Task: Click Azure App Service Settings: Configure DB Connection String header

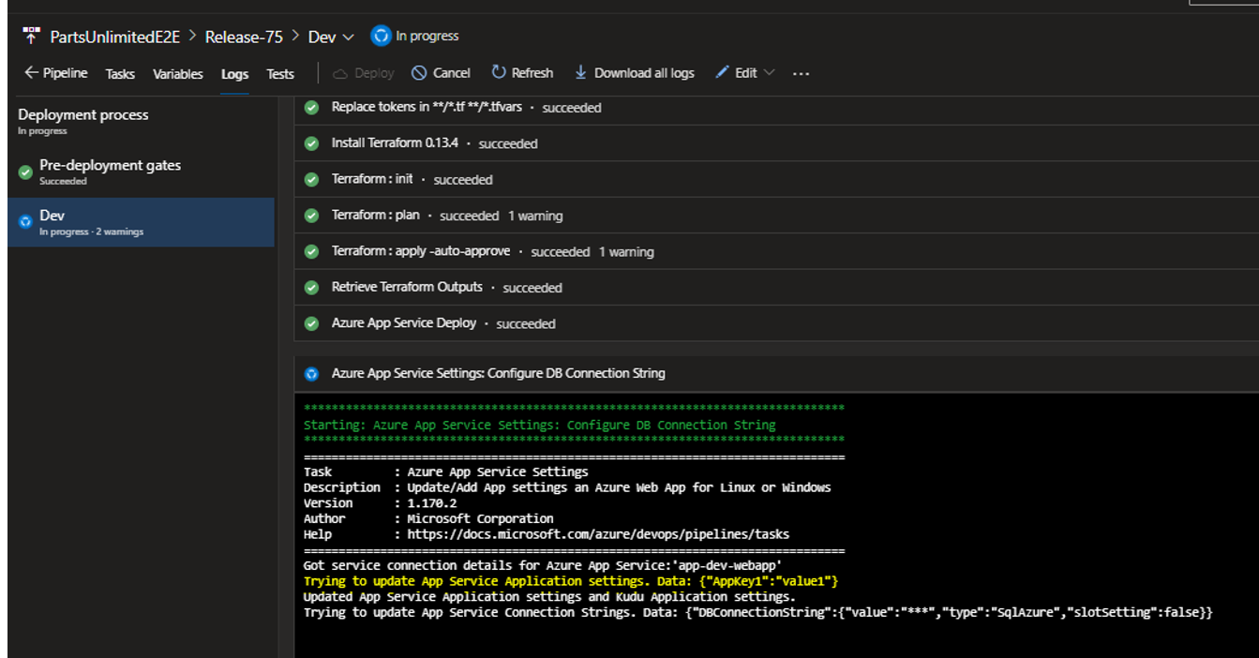Action: click(776, 374)
